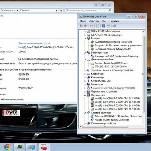Image resolution: width=151 pixels, height=151 pixels.
Task: Click icon of Стандартный VGA графический адаптер
Action: point(92,56)
